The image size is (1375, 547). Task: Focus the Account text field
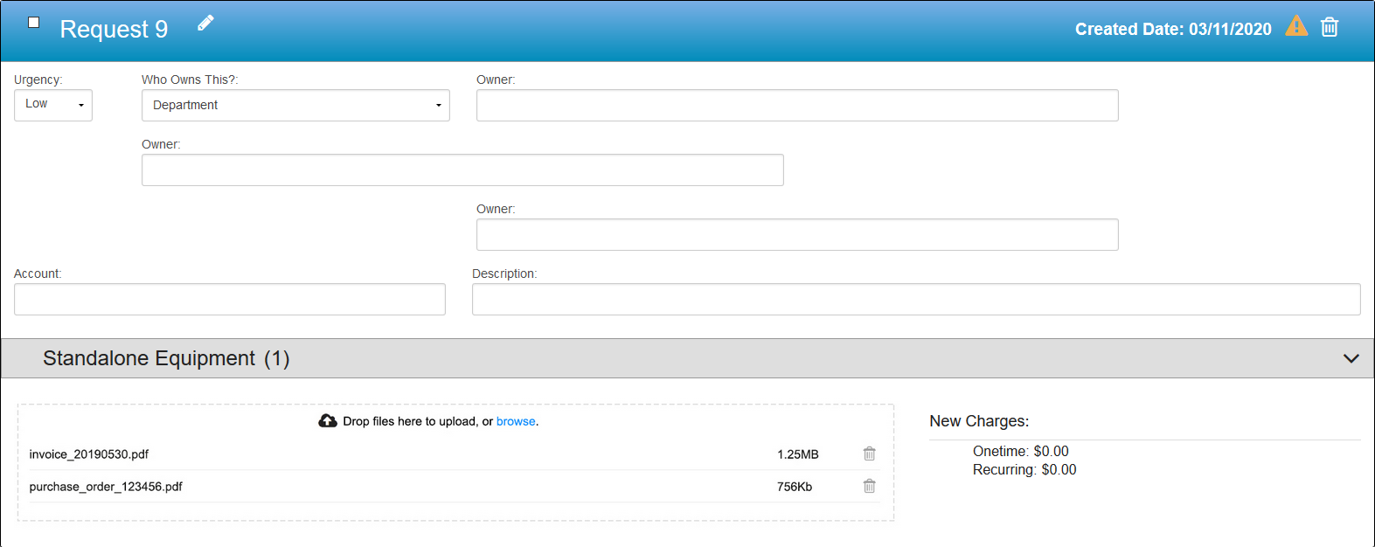pyautogui.click(x=229, y=300)
